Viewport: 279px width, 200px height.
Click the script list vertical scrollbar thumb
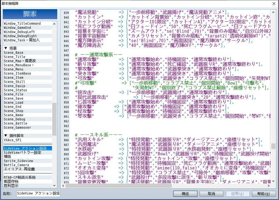pos(54,119)
